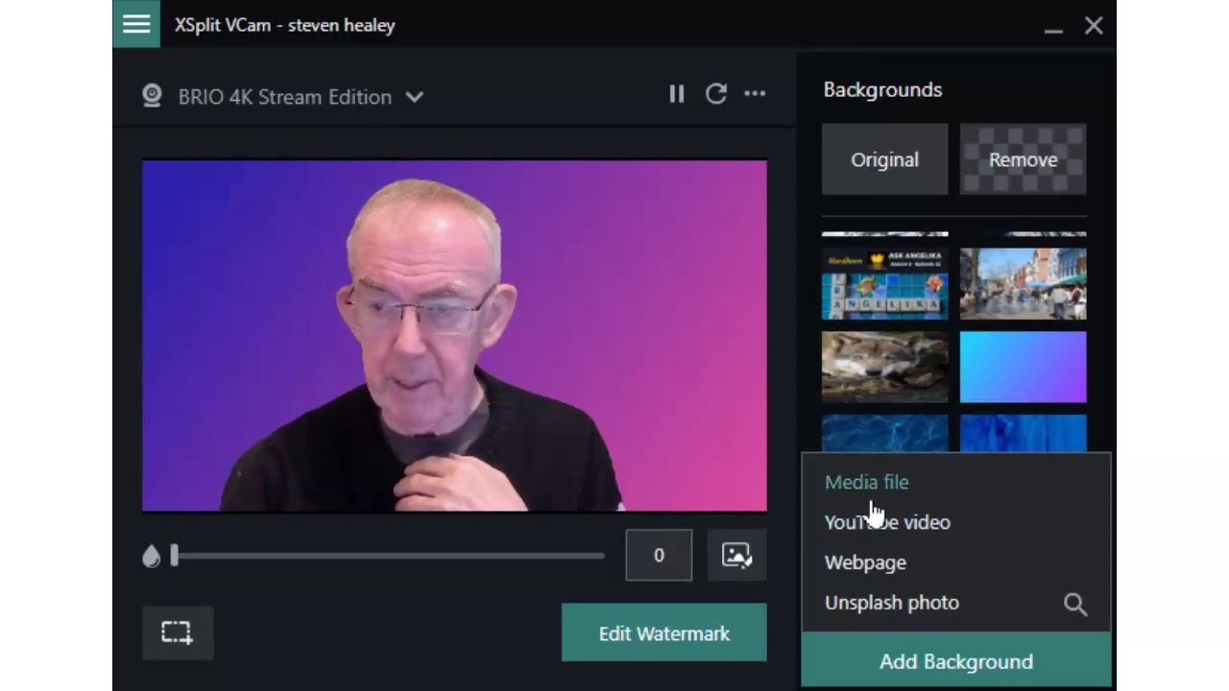Open the three-dot more options menu
1229x691 pixels.
[x=755, y=94]
